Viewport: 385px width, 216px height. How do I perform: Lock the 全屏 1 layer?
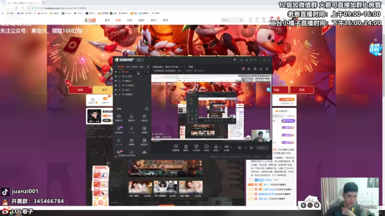coord(119,90)
